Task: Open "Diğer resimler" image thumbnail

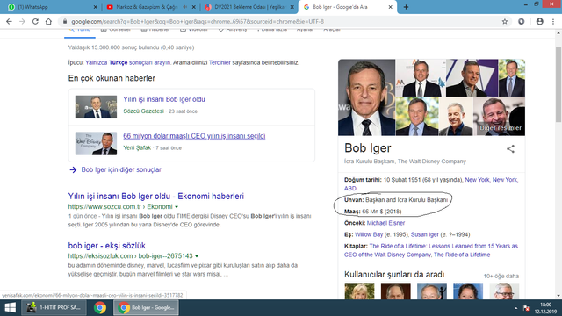Action: [500, 117]
